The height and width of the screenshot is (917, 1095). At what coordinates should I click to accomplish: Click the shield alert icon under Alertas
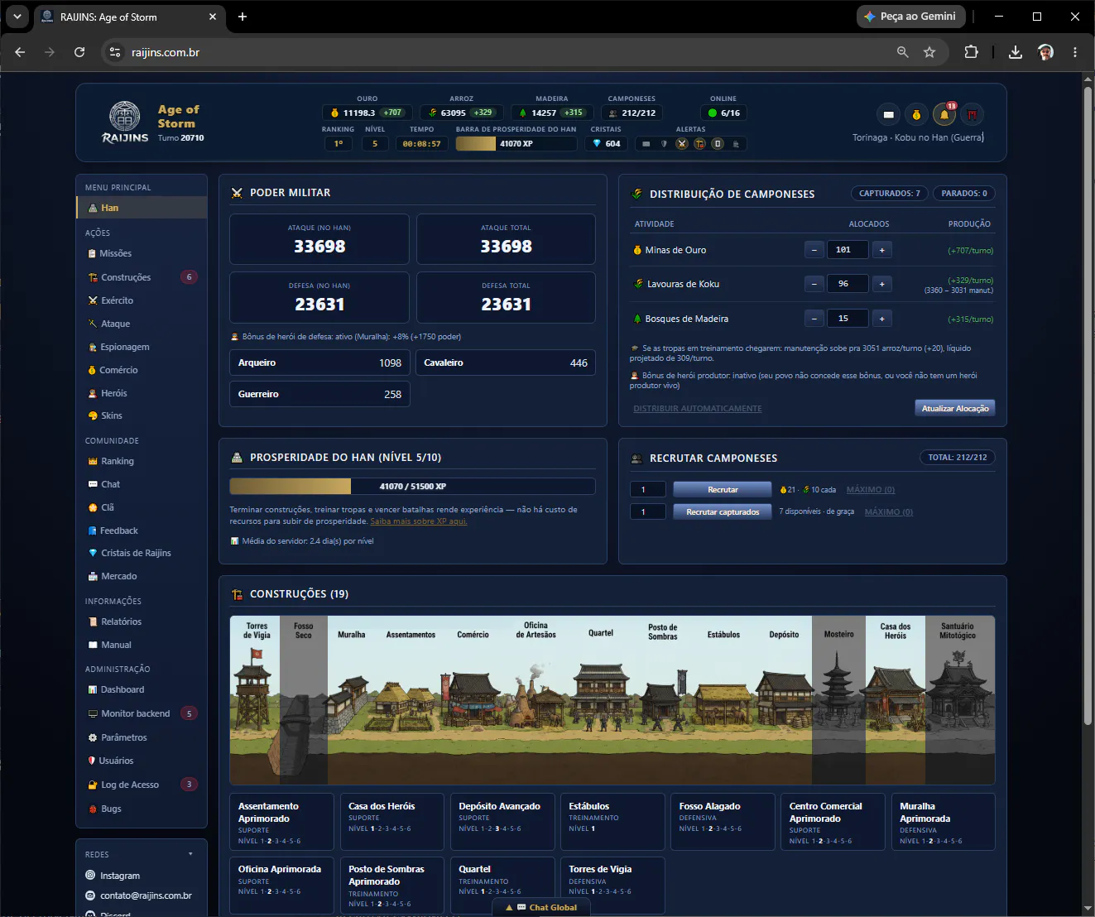point(664,144)
